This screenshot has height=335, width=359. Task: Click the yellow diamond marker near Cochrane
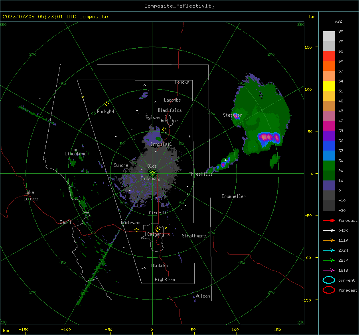(137, 230)
